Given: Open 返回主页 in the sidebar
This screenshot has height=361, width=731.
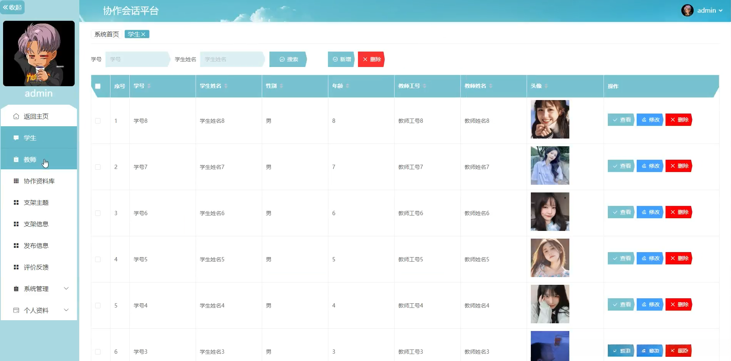Looking at the screenshot, I should (x=39, y=116).
